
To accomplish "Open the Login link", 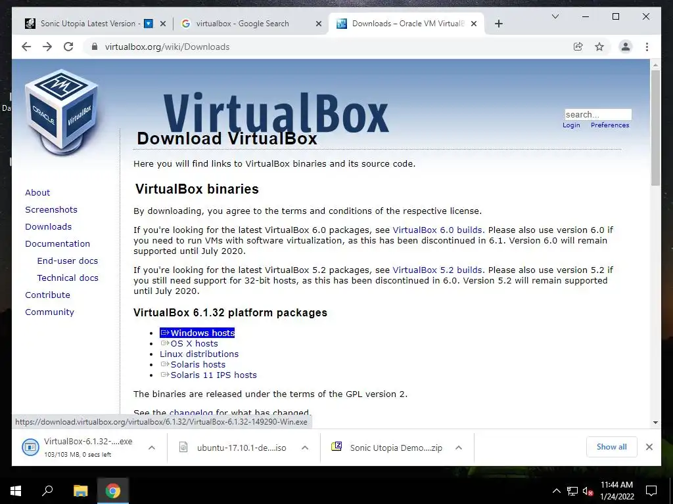I will click(571, 125).
